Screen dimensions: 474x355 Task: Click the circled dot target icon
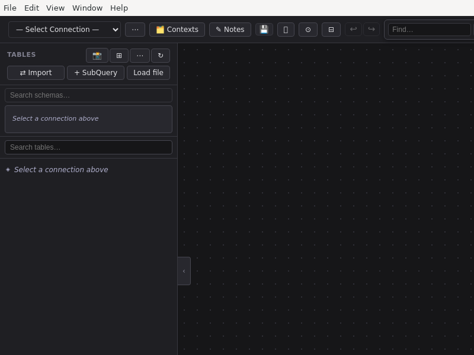[308, 30]
